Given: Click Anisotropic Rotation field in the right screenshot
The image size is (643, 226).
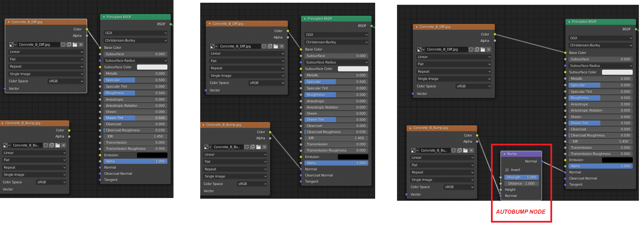Looking at the screenshot, I should 601,111.
